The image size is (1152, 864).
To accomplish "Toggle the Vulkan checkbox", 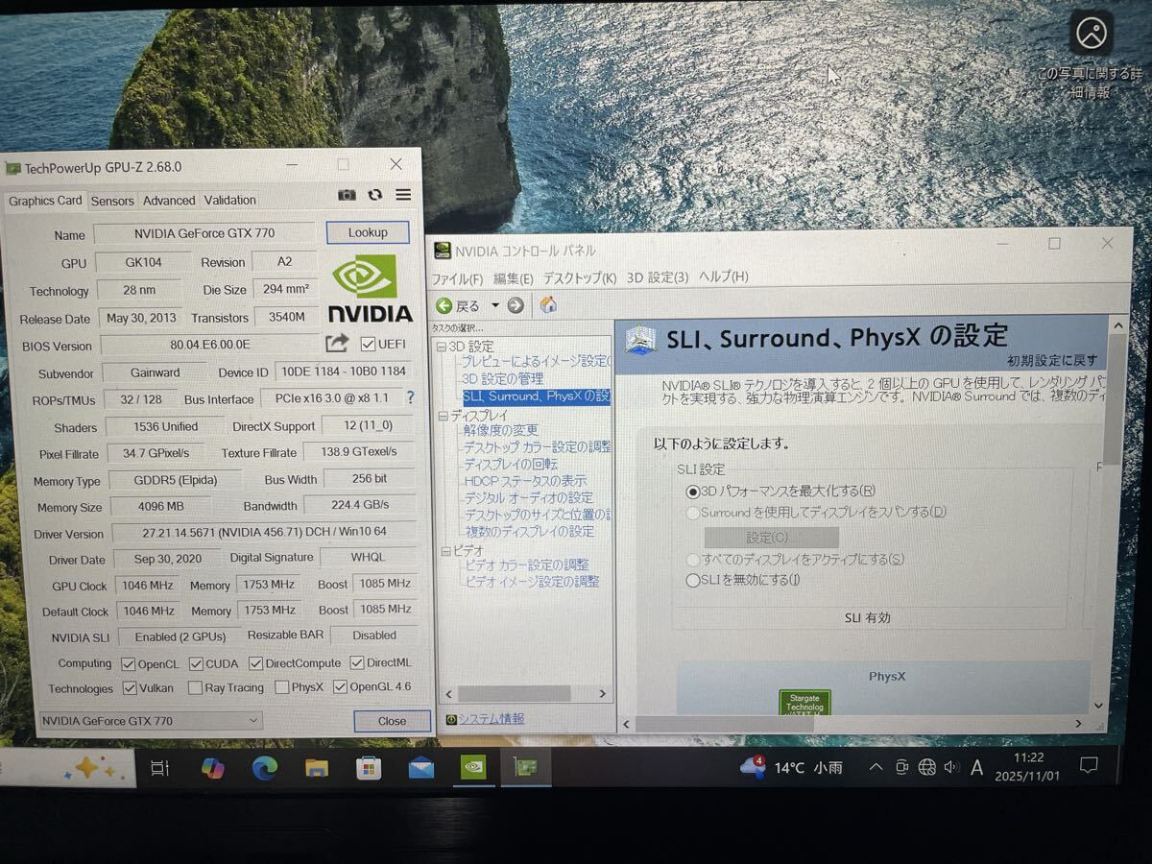I will coord(131,688).
